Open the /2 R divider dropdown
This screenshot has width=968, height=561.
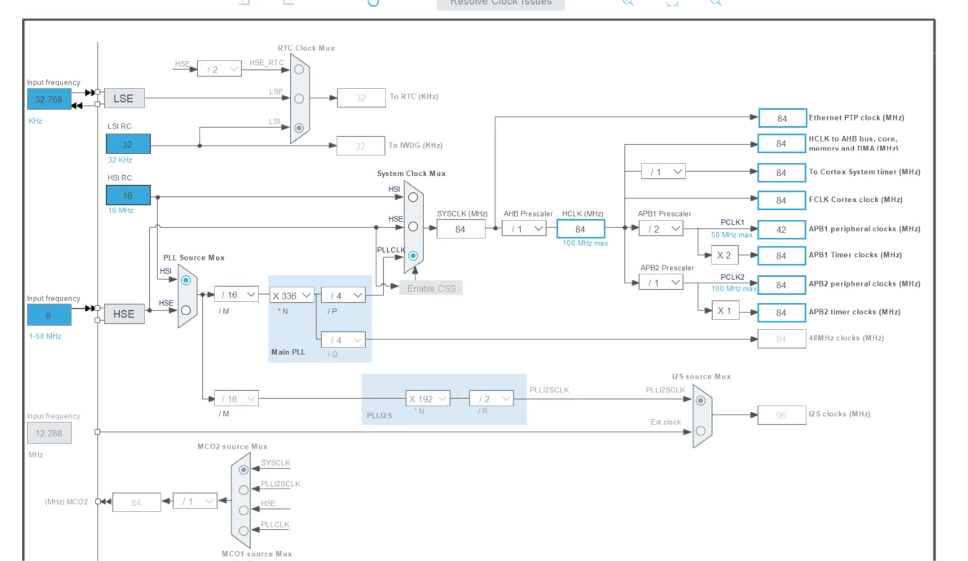[x=491, y=399]
